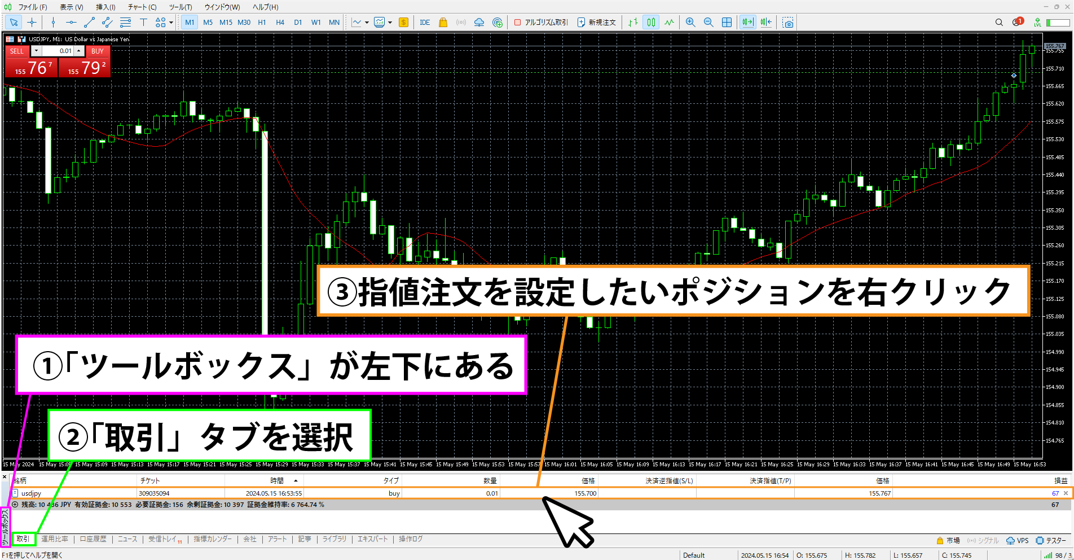
Task: Open the ファイル(F) menu
Action: (33, 7)
